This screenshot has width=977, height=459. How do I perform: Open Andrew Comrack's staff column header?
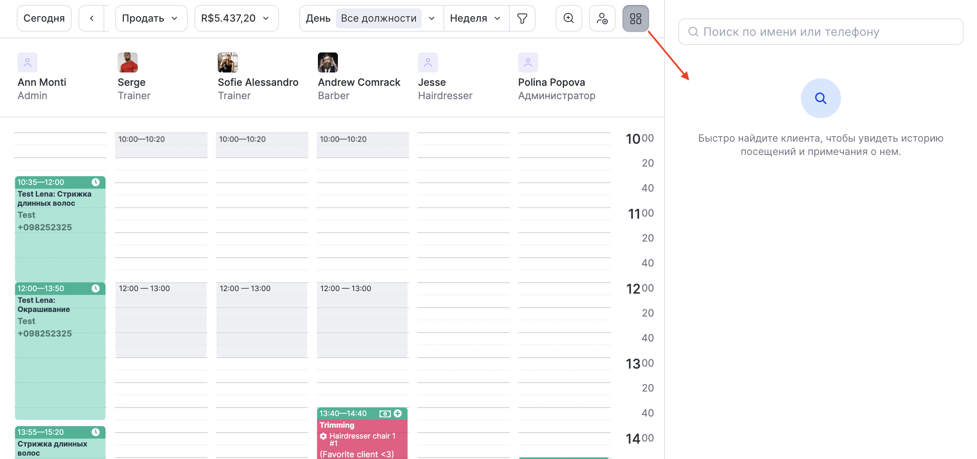pyautogui.click(x=359, y=82)
